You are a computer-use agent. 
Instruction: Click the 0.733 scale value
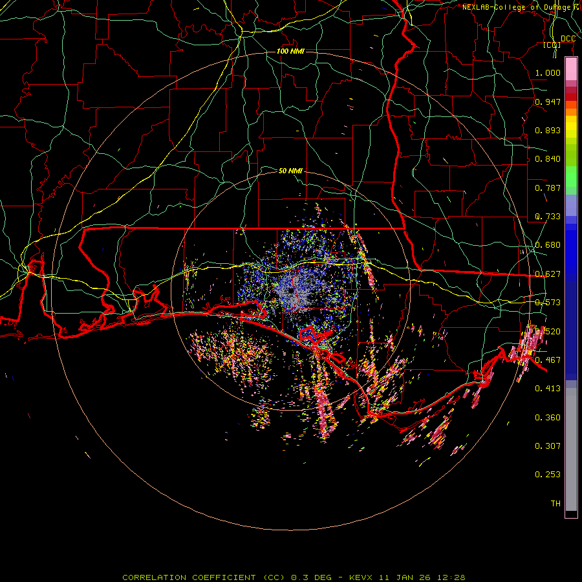548,217
